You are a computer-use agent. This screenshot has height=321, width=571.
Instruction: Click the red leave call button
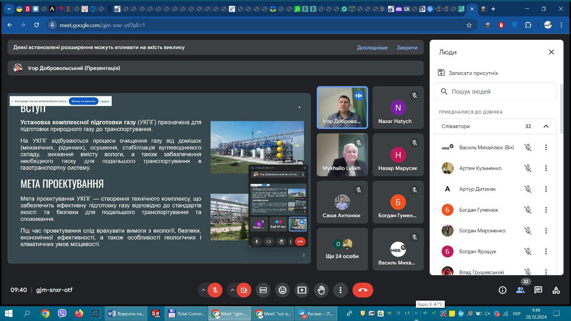363,290
